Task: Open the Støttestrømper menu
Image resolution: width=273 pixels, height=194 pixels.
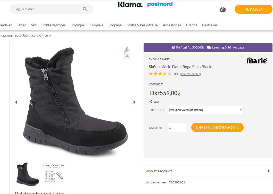Action: click(54, 25)
